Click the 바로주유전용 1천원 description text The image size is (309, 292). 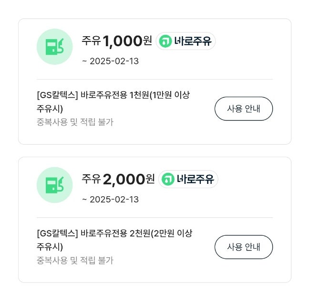[x=114, y=95]
